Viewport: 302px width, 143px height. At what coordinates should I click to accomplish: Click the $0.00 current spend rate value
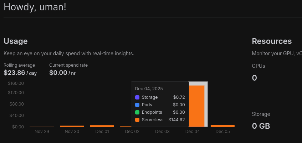click(58, 73)
